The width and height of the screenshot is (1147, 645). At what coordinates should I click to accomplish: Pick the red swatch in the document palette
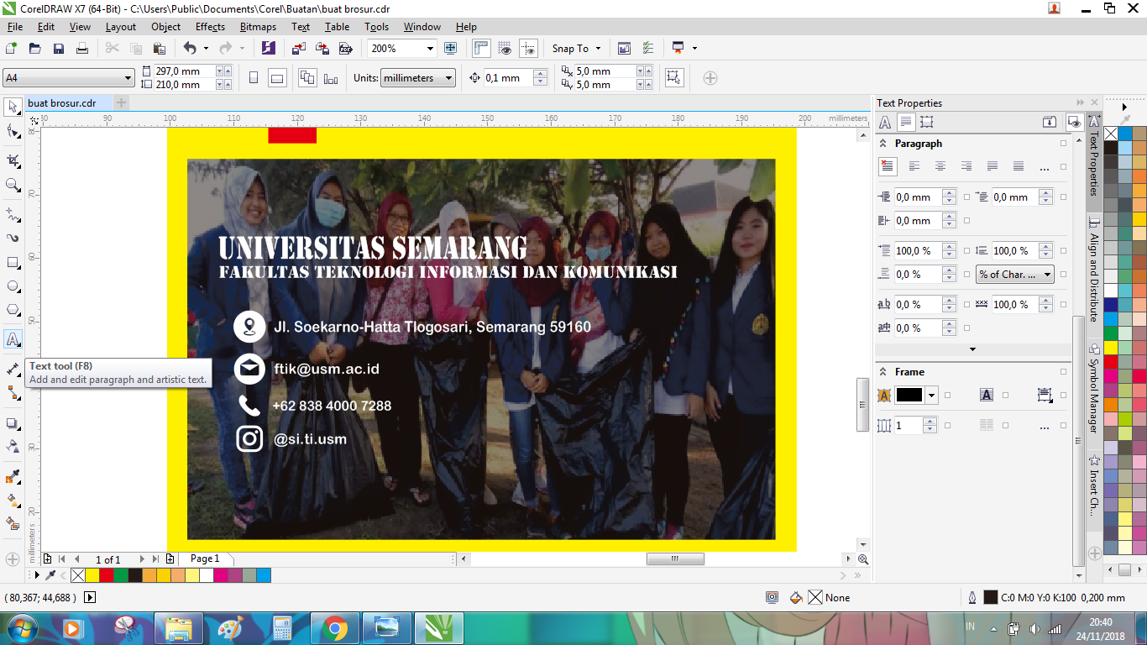pos(106,575)
